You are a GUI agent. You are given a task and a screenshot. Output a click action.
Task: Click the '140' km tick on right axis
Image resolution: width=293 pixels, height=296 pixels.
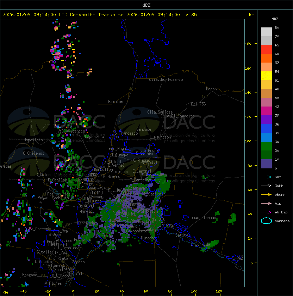pyautogui.click(x=248, y=93)
